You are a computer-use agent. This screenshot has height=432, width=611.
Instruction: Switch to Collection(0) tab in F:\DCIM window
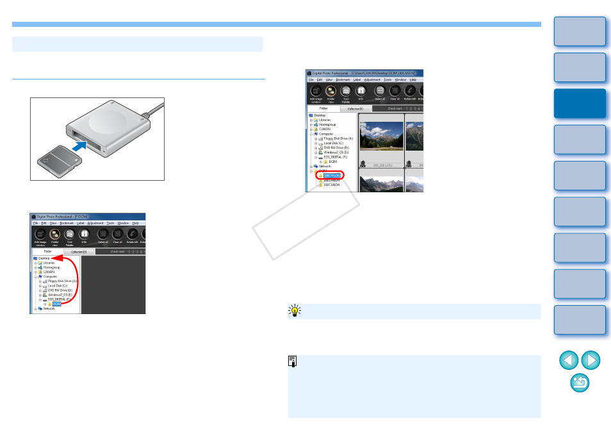pos(79,252)
